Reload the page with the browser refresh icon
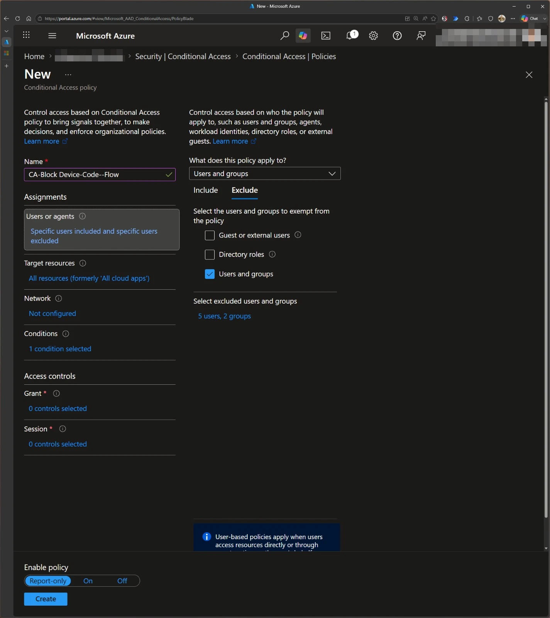This screenshot has width=550, height=618. (17, 19)
